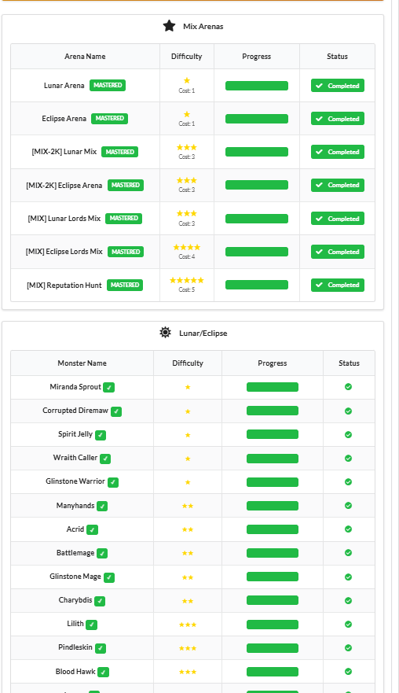Click the Miranda Sprout status check icon
399x693 pixels.
click(x=348, y=387)
